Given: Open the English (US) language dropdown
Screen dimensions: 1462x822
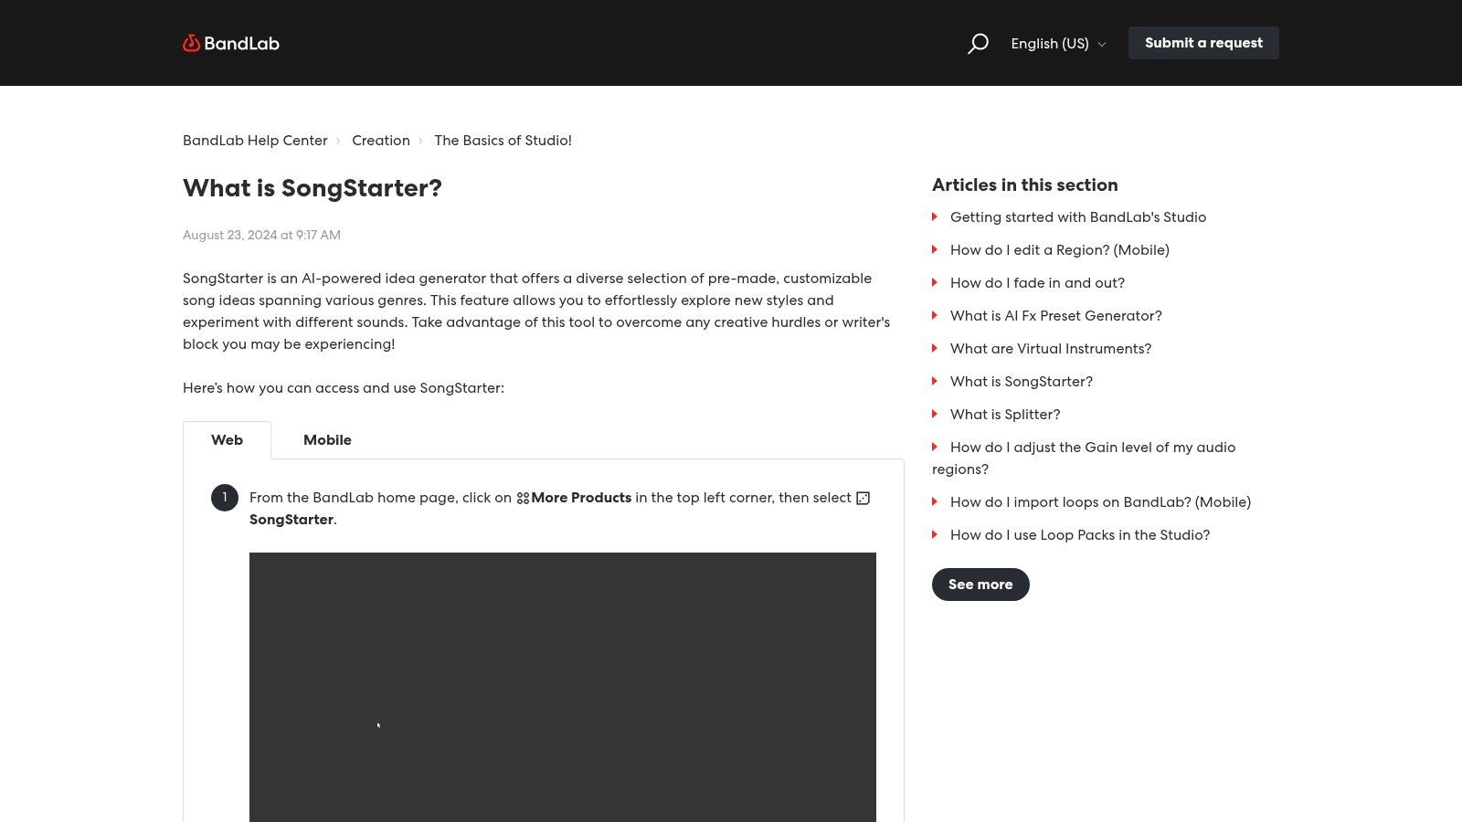Looking at the screenshot, I should [1057, 43].
